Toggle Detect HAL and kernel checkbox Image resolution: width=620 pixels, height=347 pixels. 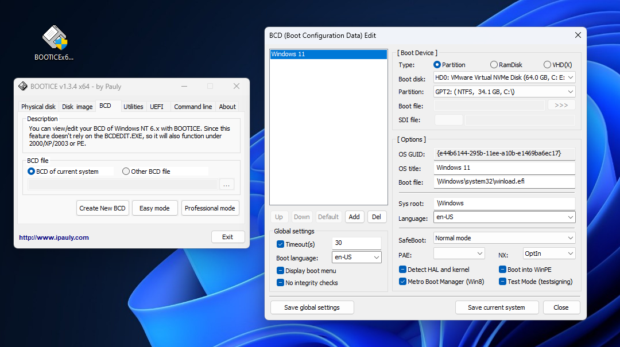[402, 270]
